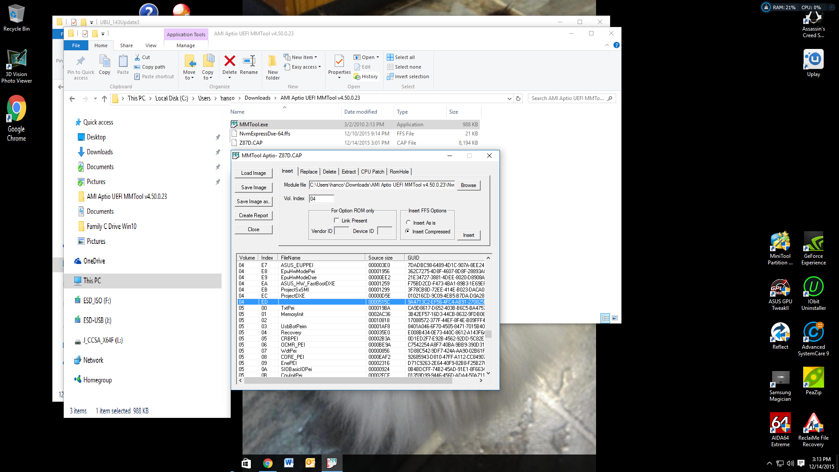The width and height of the screenshot is (839, 472).
Task: Select the Insert Compressed radio button
Action: tap(407, 231)
